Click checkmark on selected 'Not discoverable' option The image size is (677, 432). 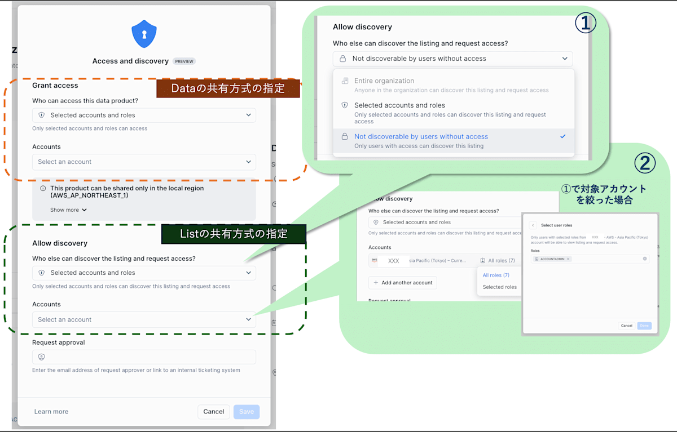click(x=563, y=136)
